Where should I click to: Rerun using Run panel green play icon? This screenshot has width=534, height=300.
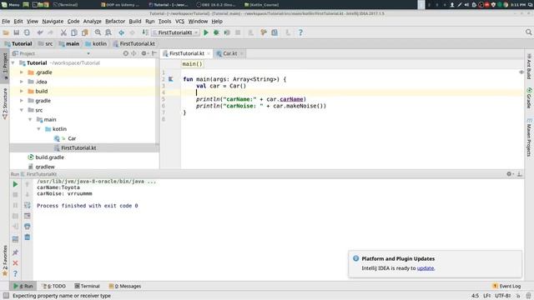pos(15,184)
